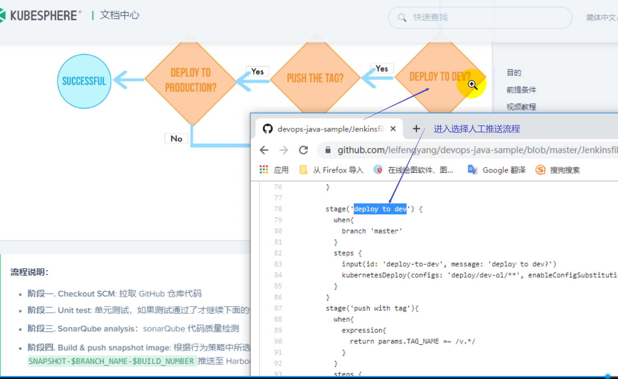Click the return params.TAG_NAME code line
This screenshot has height=379, width=618.
tap(412, 341)
